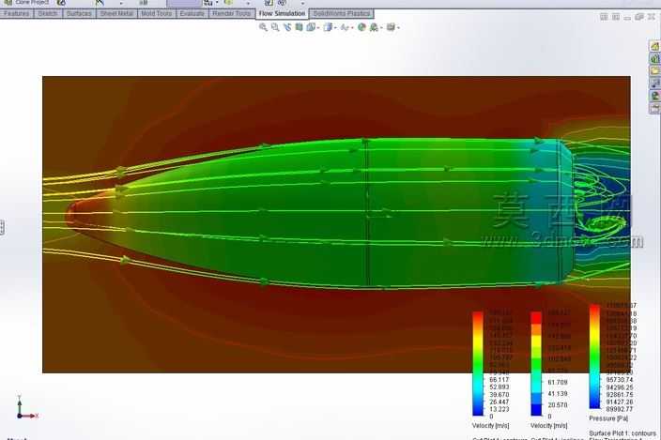Click velocity legend value 13.223
661x440 pixels.
(x=500, y=409)
